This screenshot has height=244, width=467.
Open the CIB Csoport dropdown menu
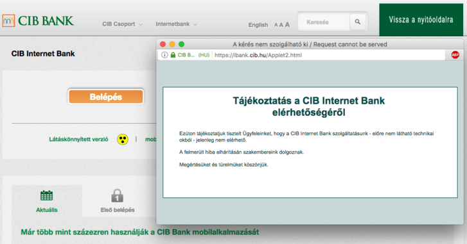[x=122, y=24]
